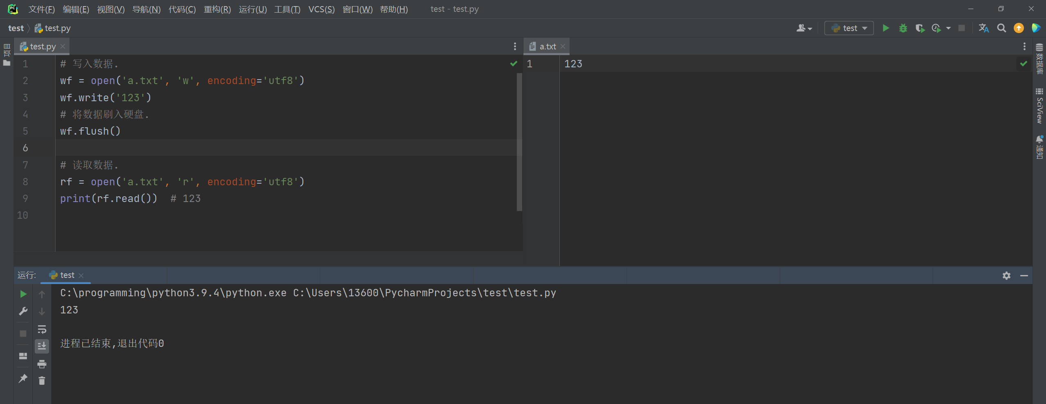Image resolution: width=1046 pixels, height=404 pixels.
Task: Click the down-the-stack-trace arrow
Action: (x=42, y=311)
